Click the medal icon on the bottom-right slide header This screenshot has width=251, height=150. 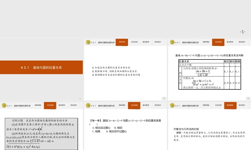tap(172, 105)
